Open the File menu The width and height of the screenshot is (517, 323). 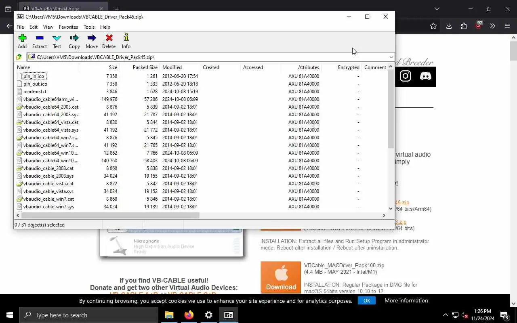click(x=20, y=27)
